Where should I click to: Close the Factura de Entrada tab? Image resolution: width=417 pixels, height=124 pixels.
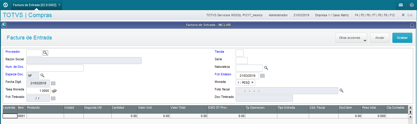(x=59, y=5)
